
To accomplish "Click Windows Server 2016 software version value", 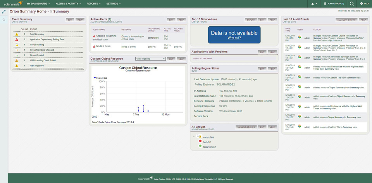I will coord(231,111).
